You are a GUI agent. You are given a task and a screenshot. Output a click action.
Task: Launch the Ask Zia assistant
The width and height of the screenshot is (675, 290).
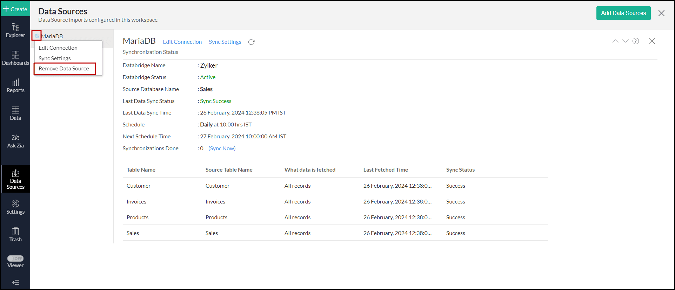[x=15, y=141]
